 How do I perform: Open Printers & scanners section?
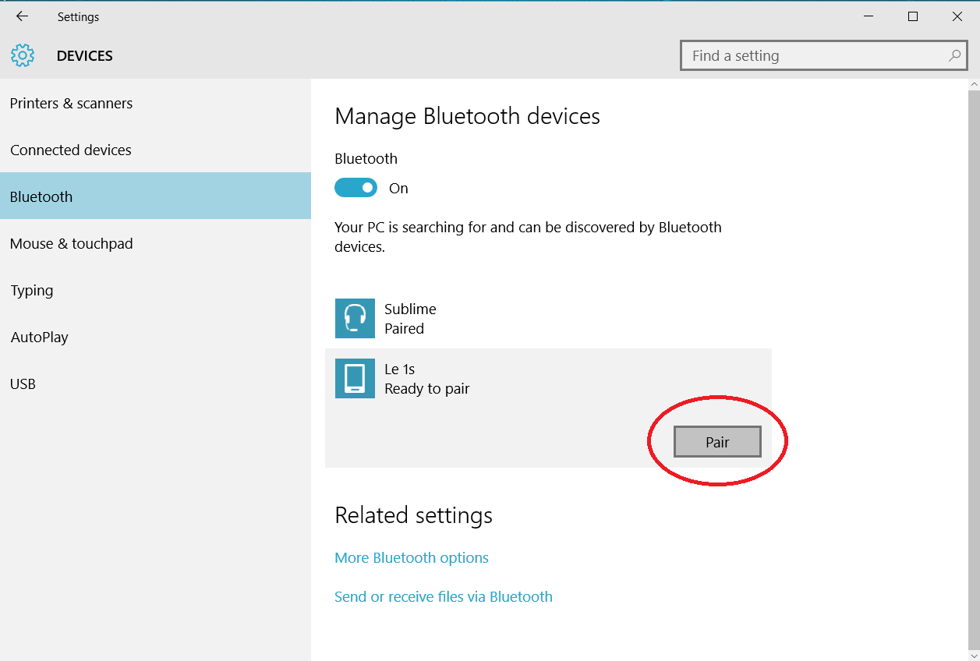(x=155, y=103)
